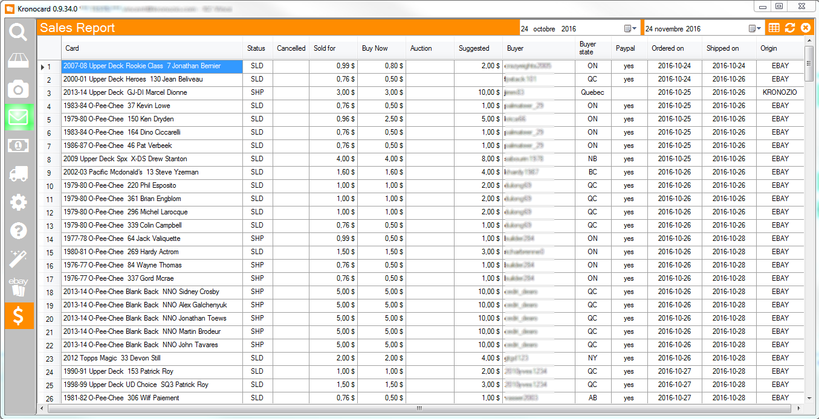Click the vertical scrollbar down arrow
This screenshot has height=419, width=819.
coord(809,398)
